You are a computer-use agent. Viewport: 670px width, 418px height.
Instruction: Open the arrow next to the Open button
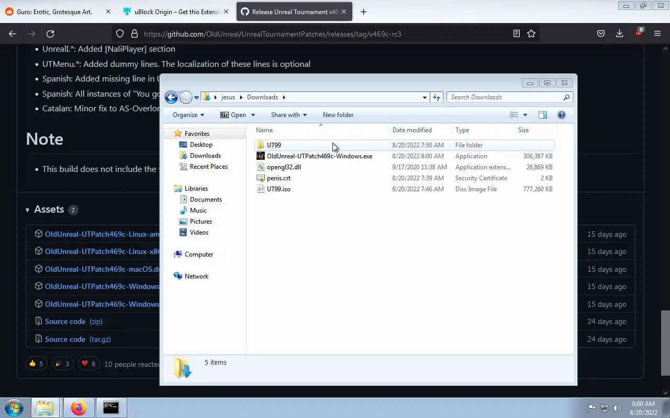(x=253, y=115)
